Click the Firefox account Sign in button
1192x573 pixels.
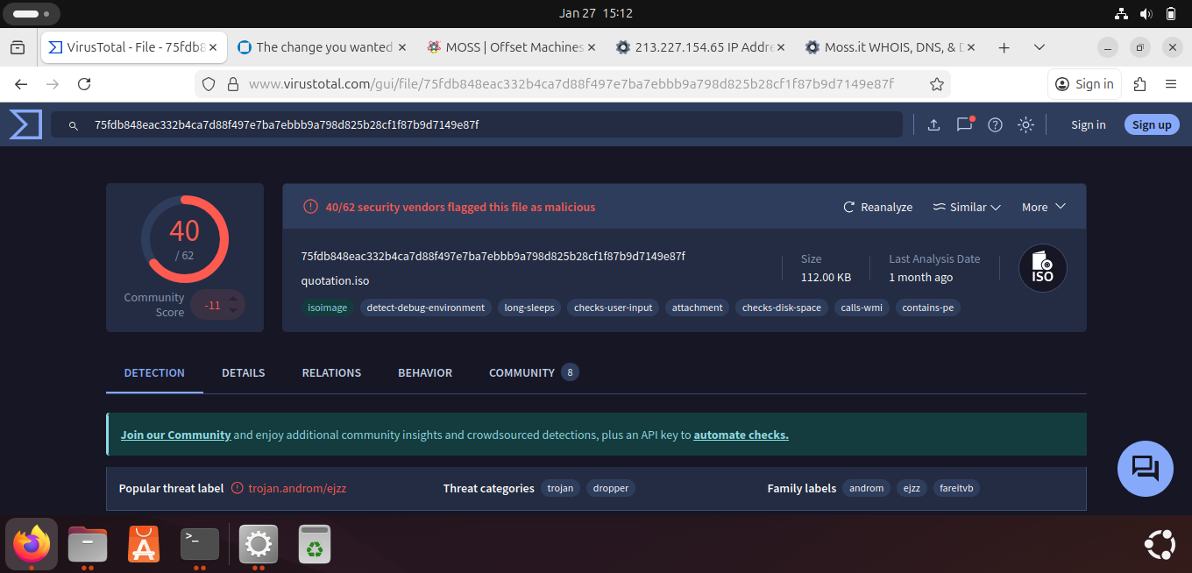pyautogui.click(x=1084, y=84)
